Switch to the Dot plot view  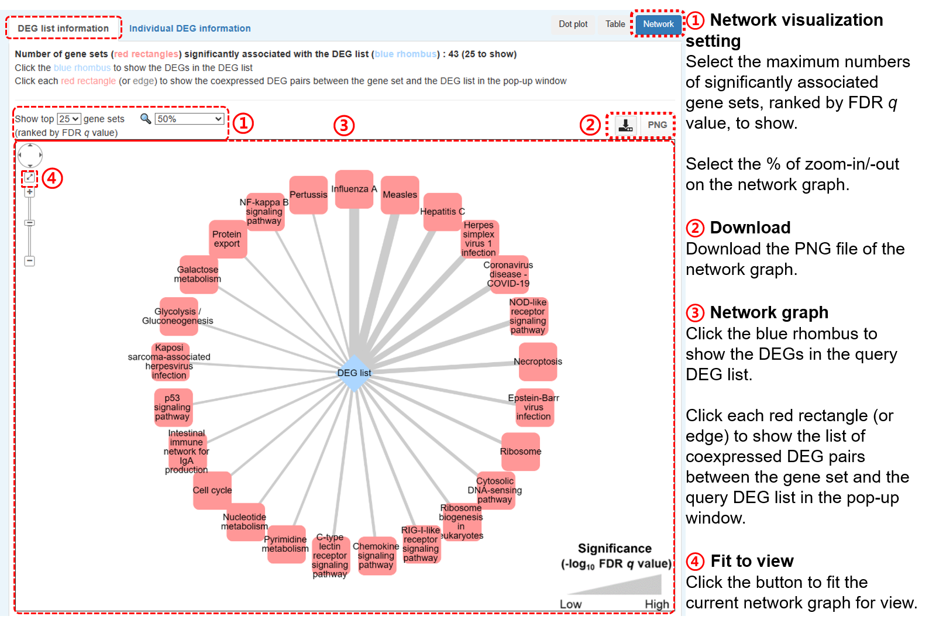573,24
